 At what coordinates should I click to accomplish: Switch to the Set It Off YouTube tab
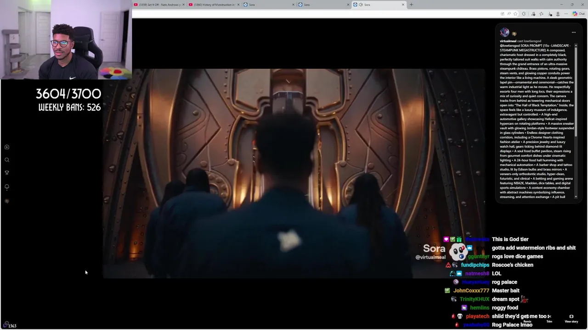159,5
